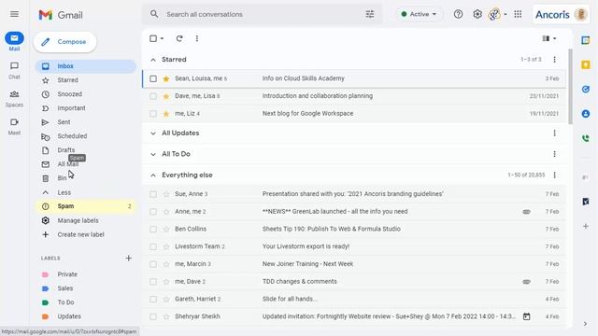Open the Google apps grid
The width and height of the screenshot is (598, 336).
tap(518, 14)
